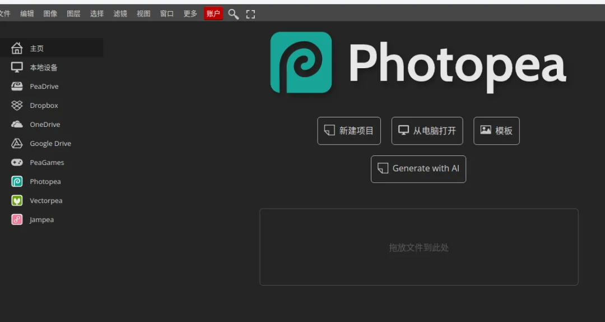Viewport: 605px width, 322px height.
Task: Open the Dropbox sidebar entry
Action: point(52,105)
